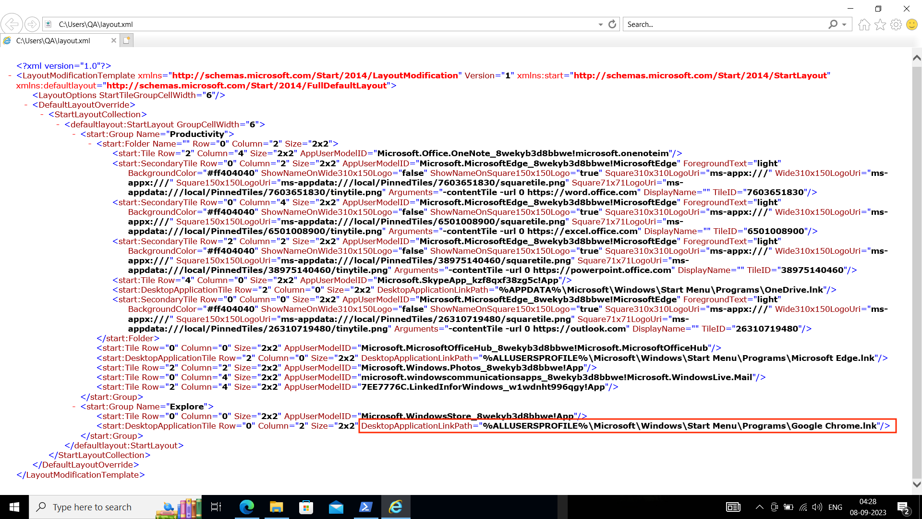Click the Internet Explorer taskbar icon
Screen dimensions: 922x519
pyautogui.click(x=396, y=507)
